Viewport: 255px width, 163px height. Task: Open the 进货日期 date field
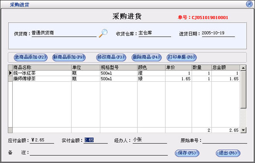(x=218, y=33)
